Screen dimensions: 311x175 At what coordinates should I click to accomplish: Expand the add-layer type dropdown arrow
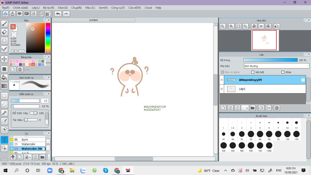tap(247, 108)
